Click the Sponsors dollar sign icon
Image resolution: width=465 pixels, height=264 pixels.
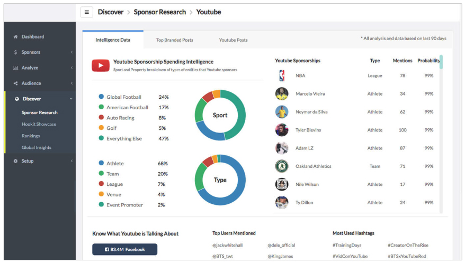pyautogui.click(x=15, y=52)
